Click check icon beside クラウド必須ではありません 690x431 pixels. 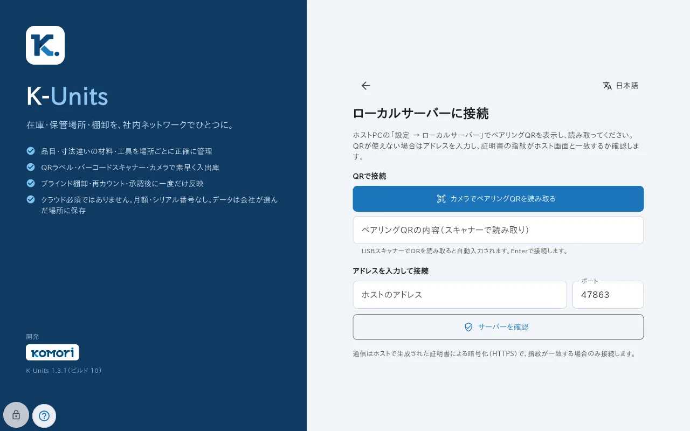click(31, 199)
